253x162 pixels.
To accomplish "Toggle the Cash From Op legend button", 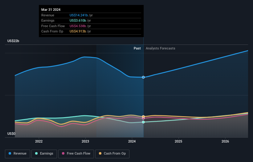I will point(112,154).
